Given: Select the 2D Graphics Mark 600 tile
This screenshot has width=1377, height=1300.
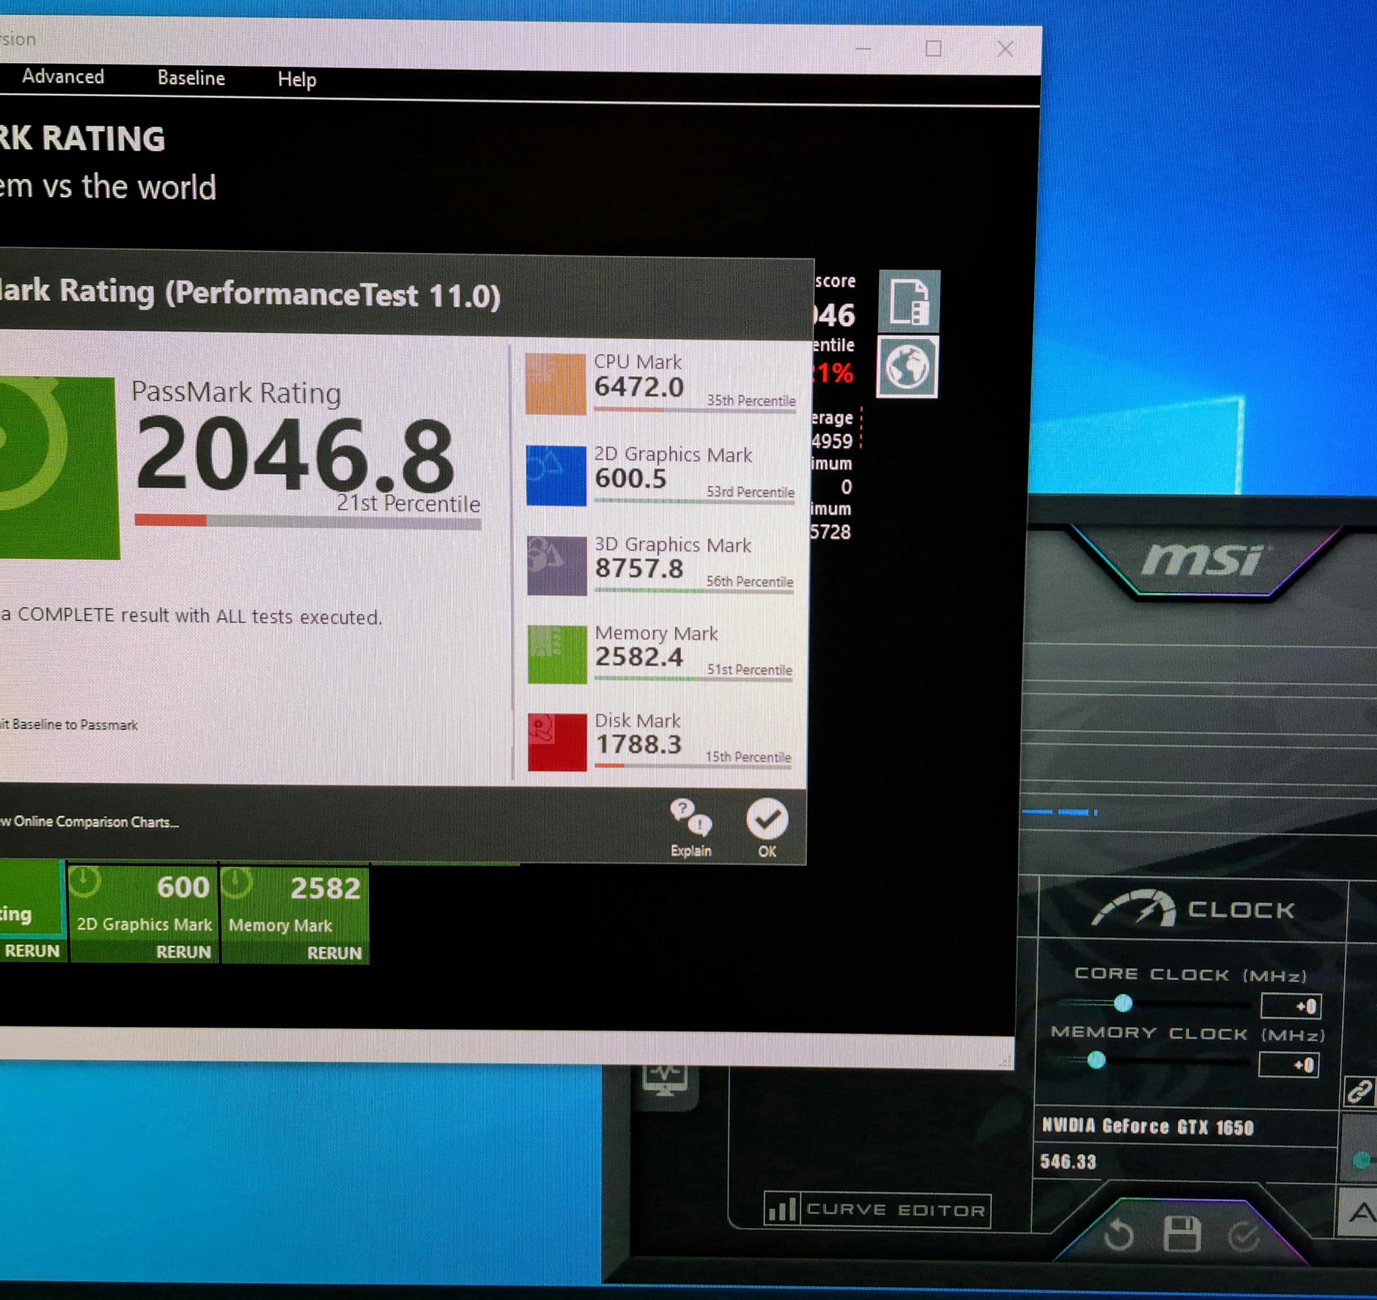Looking at the screenshot, I should [144, 914].
